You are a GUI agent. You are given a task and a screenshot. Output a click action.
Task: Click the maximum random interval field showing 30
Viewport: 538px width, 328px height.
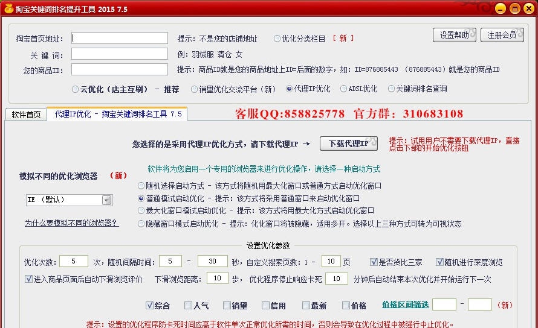pyautogui.click(x=212, y=261)
